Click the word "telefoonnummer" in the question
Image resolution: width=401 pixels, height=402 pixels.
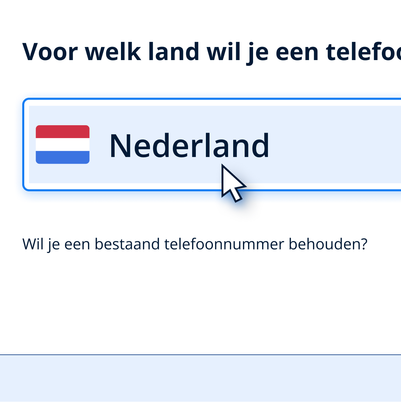click(224, 244)
